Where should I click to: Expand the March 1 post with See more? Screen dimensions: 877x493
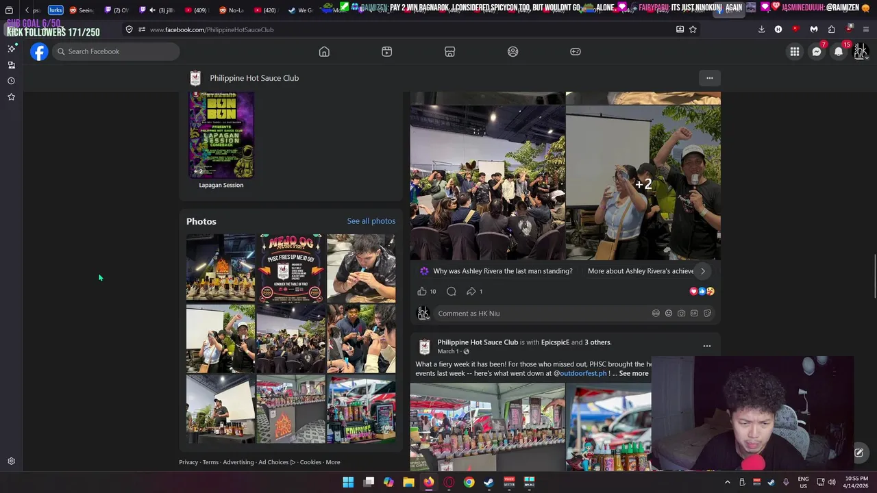click(633, 373)
